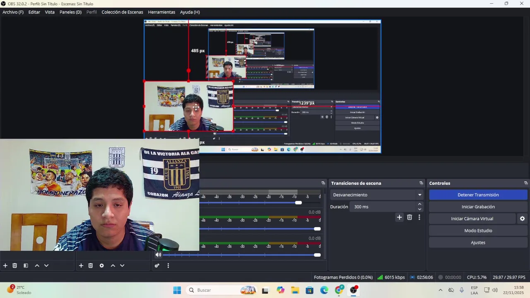Screen dimensions: 530x298
Task: Undock the audio mixer panel via the float icon
Action: [x=323, y=183]
